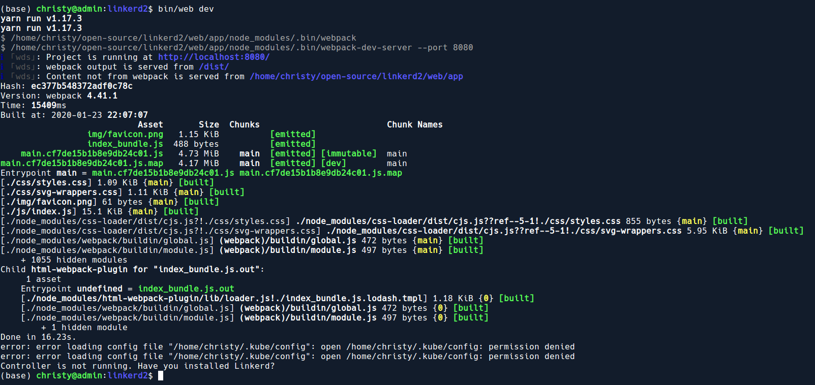Click the "Entrypoint undefined =" label
This screenshot has height=385, width=815.
pos(77,288)
